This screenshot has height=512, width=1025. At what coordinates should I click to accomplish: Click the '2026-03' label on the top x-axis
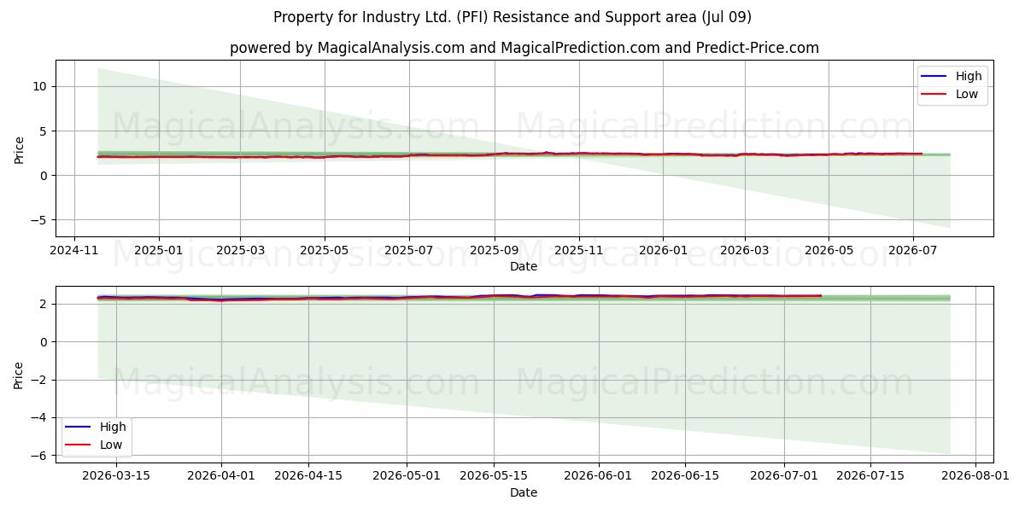coord(745,250)
